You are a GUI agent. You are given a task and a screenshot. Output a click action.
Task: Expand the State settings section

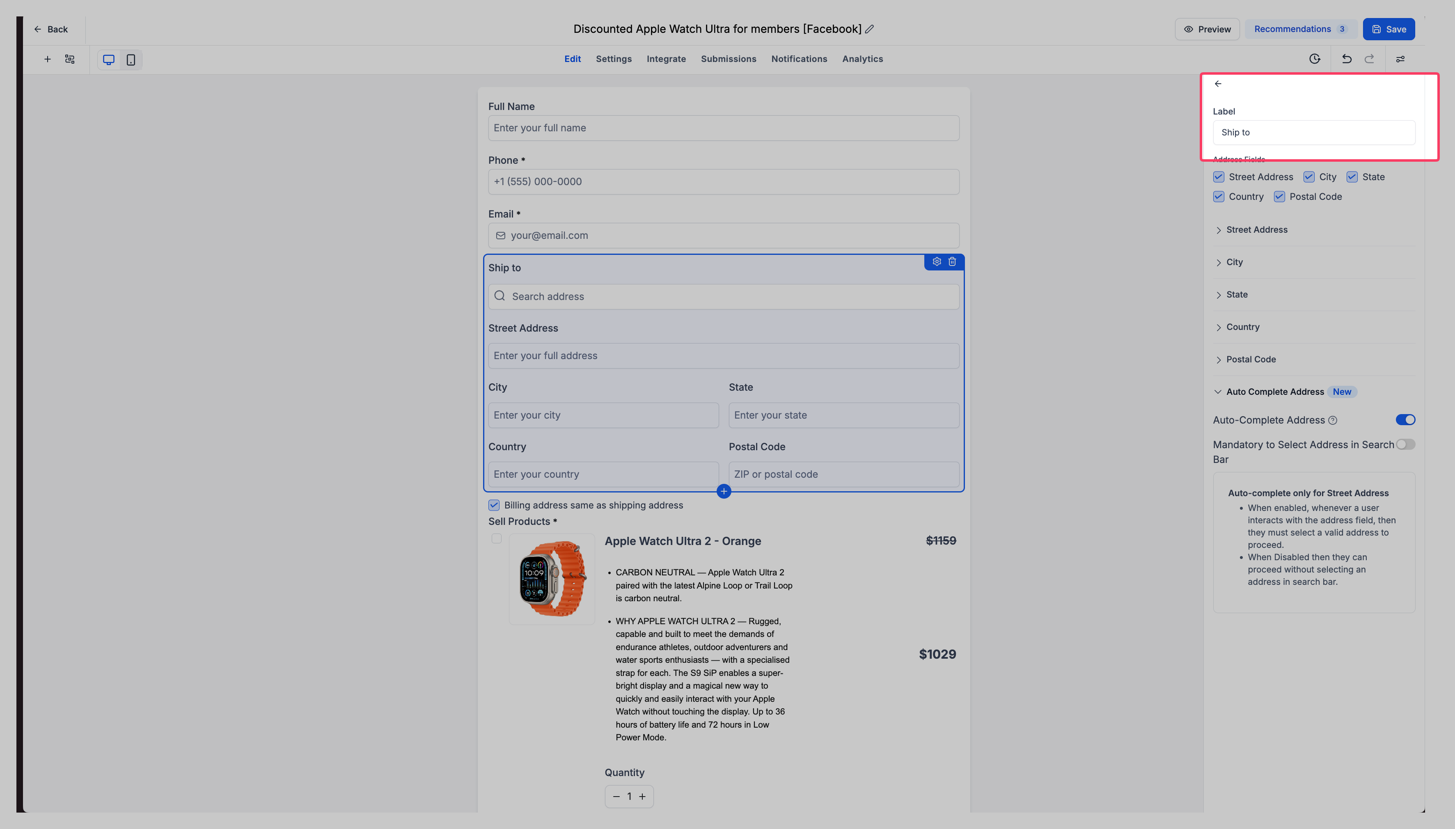1314,295
